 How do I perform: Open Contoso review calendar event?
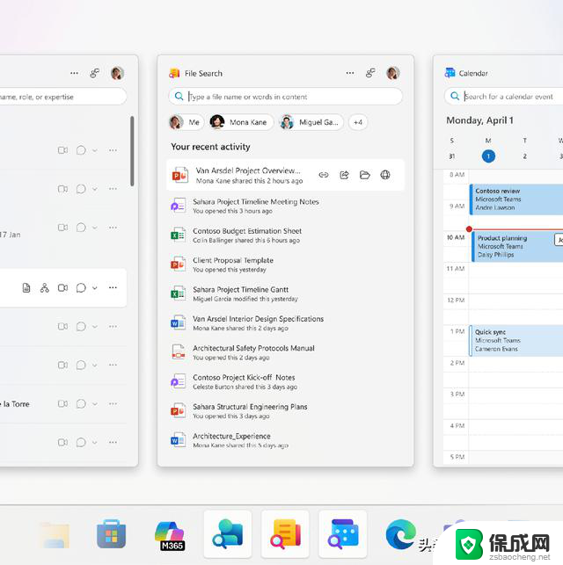click(516, 199)
